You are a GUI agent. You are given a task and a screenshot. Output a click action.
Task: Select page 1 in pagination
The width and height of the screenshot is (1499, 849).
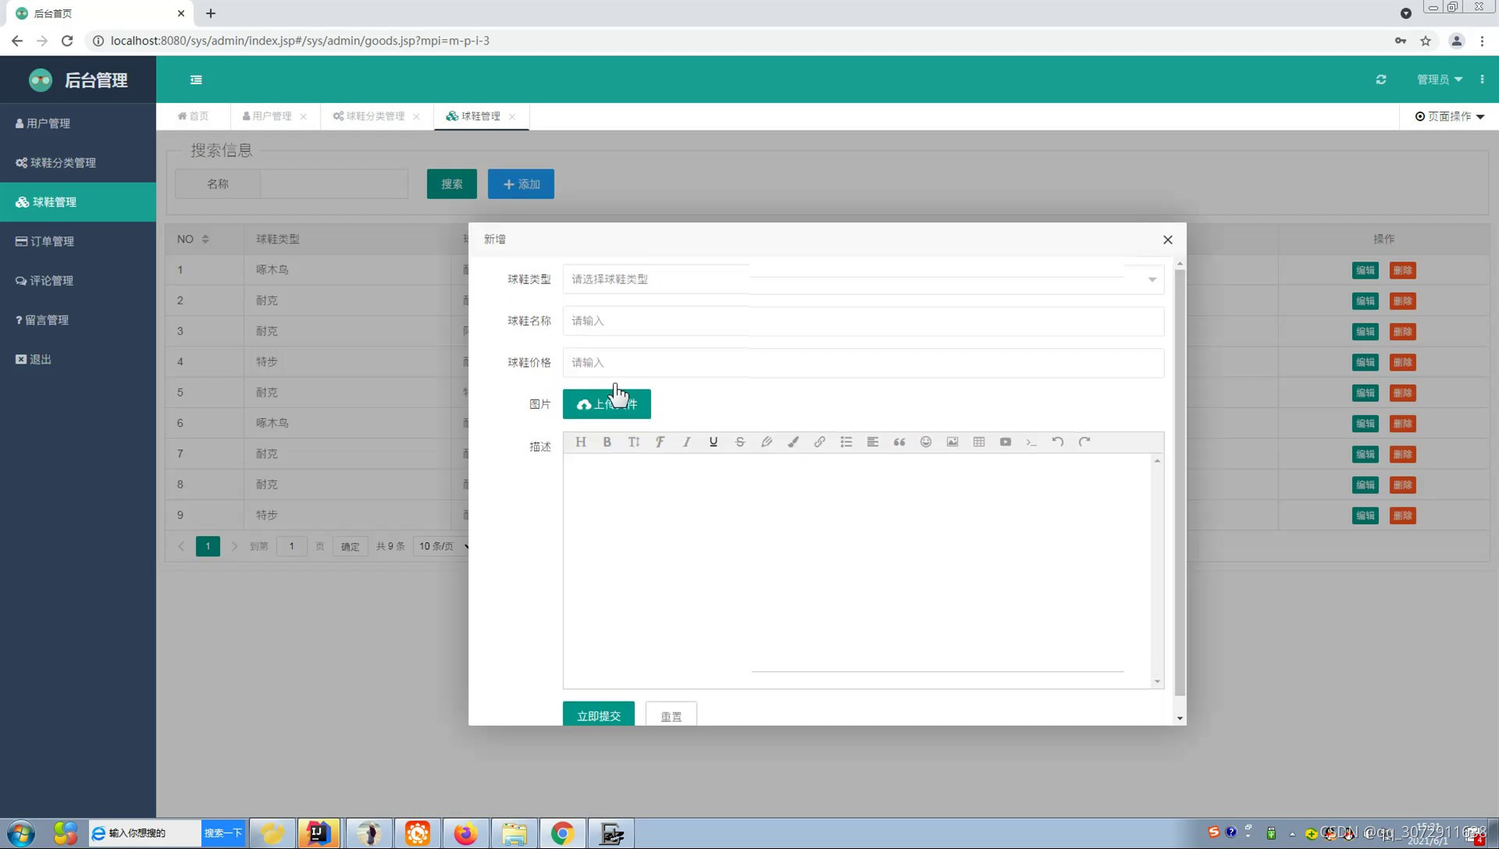(208, 546)
